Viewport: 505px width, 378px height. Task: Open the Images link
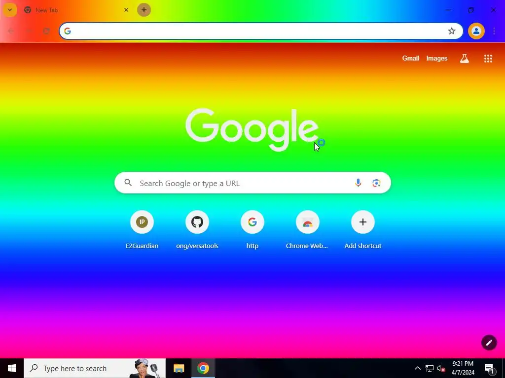[437, 58]
